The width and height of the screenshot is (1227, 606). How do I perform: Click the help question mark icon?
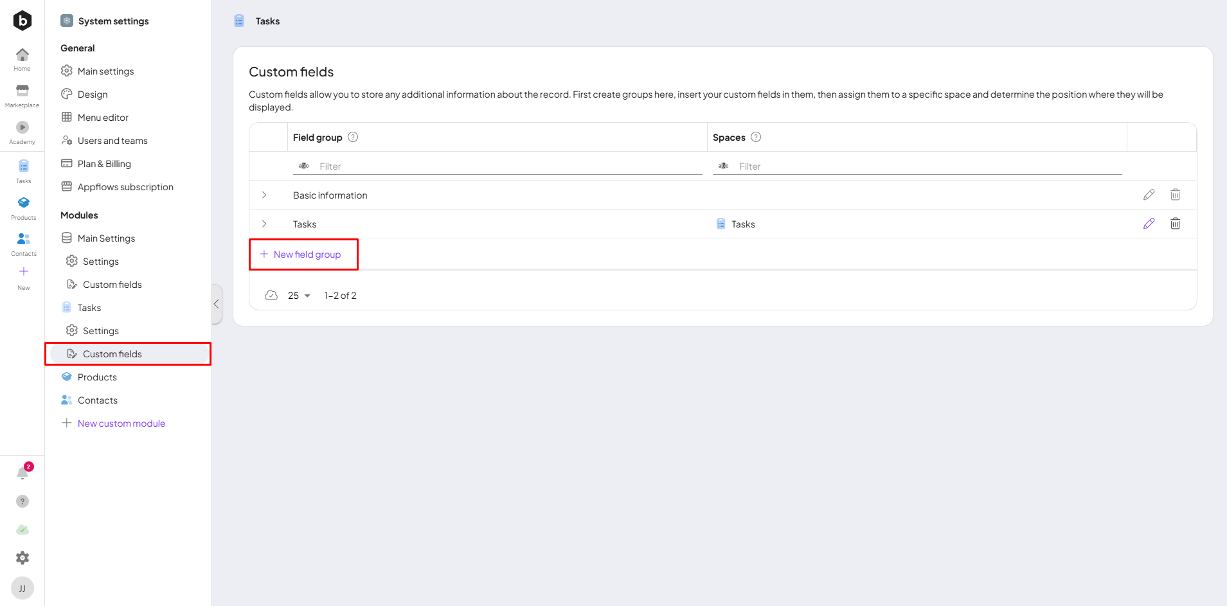point(22,501)
